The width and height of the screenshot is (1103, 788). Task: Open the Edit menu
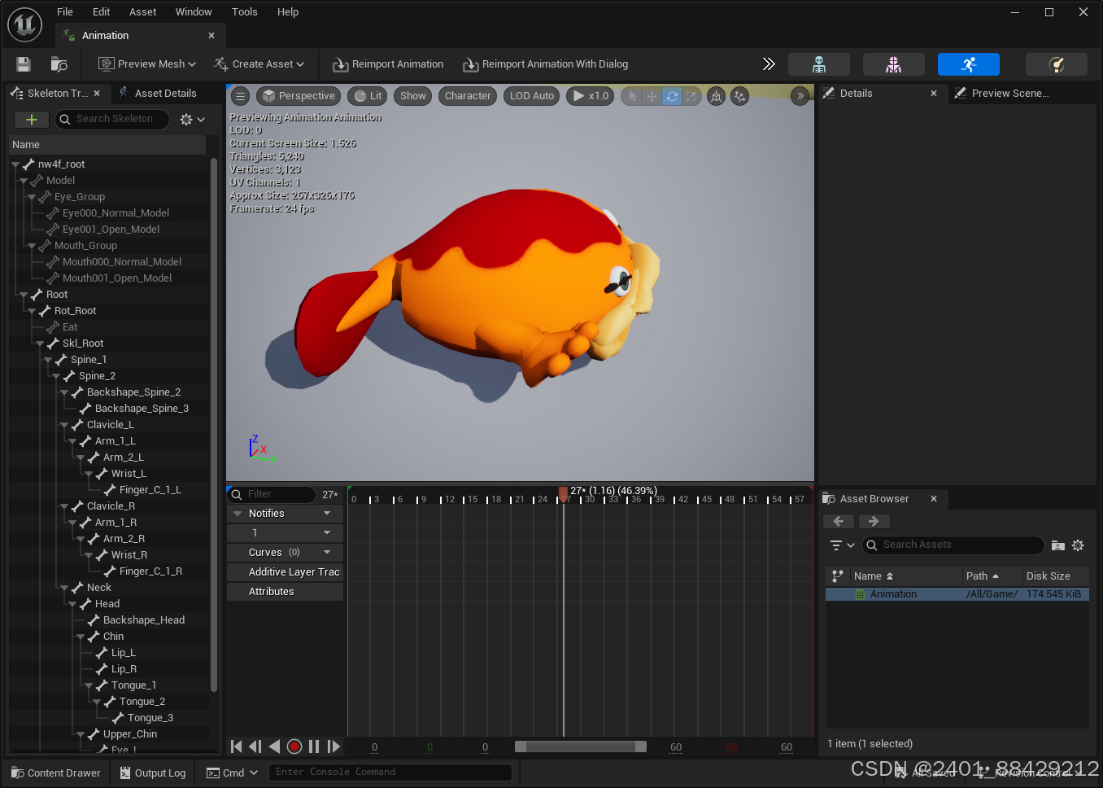pyautogui.click(x=102, y=12)
